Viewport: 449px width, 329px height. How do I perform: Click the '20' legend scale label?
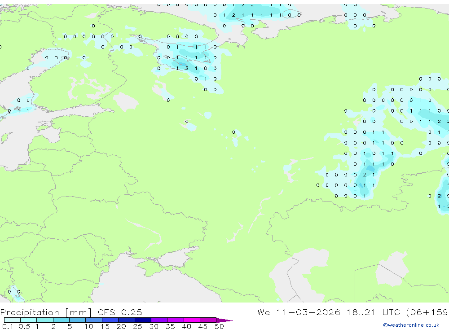[121, 326]
